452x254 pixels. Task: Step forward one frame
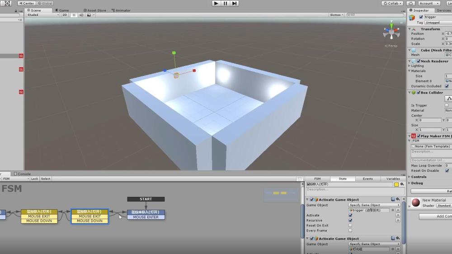point(234,3)
